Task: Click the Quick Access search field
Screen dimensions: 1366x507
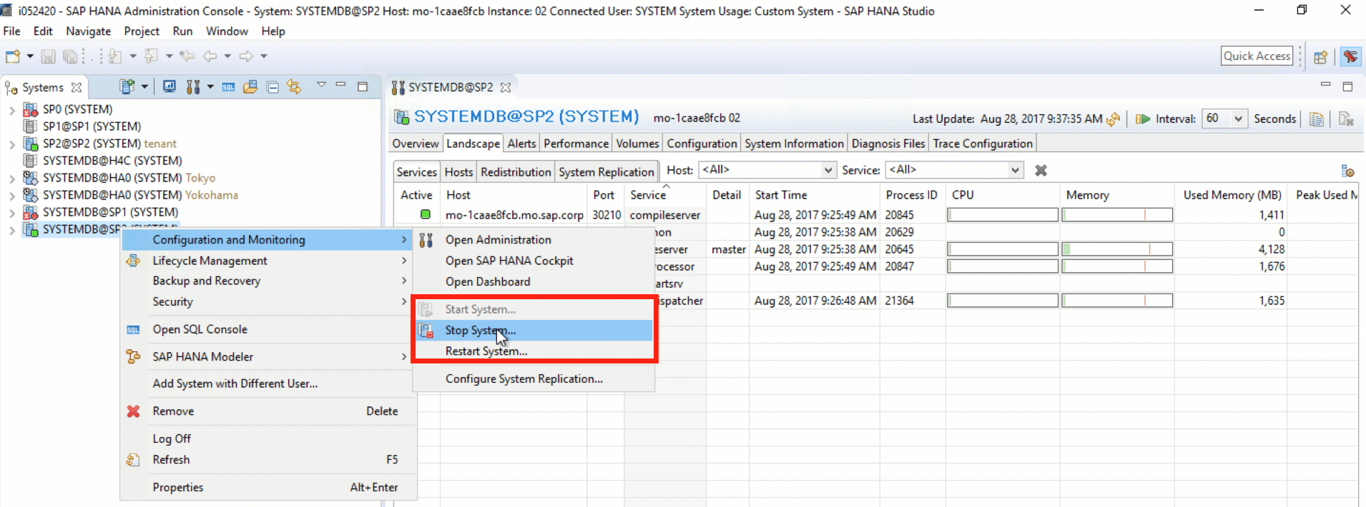Action: pyautogui.click(x=1257, y=56)
